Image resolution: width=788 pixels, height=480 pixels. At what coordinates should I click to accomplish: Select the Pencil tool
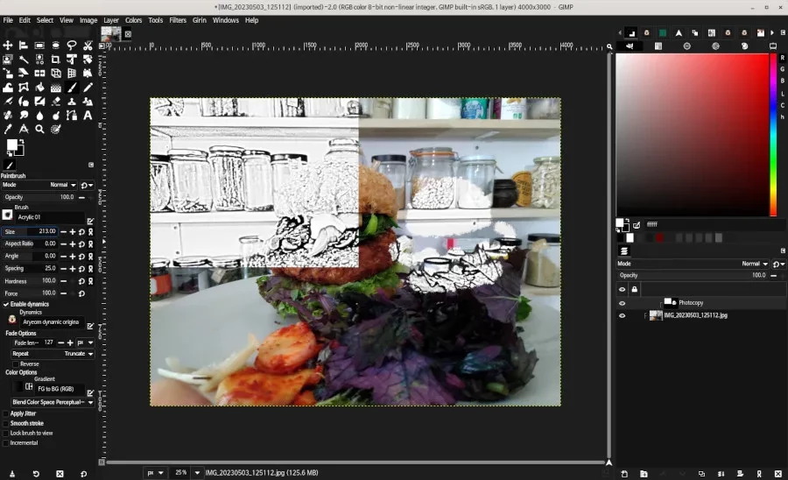tap(88, 88)
